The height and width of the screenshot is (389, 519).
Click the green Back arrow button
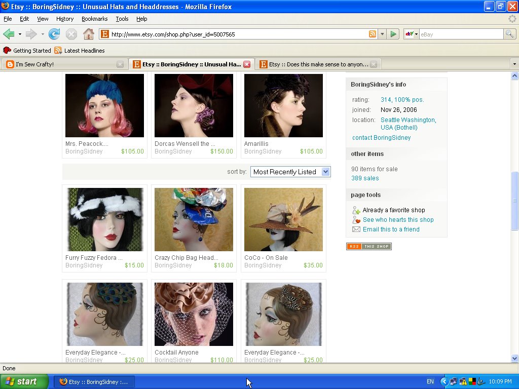(9, 34)
